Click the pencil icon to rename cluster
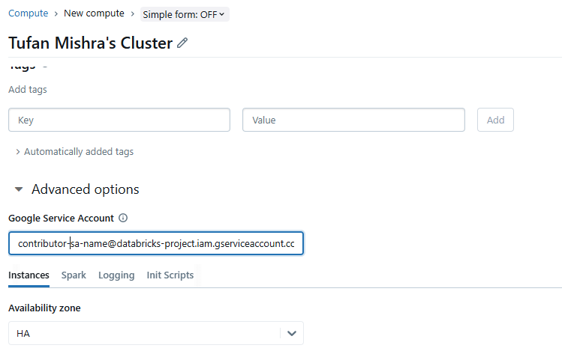 [x=182, y=43]
